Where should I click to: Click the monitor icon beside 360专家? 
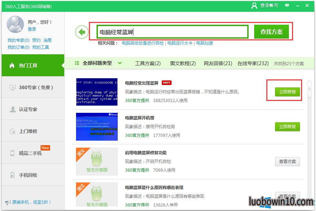[13, 87]
